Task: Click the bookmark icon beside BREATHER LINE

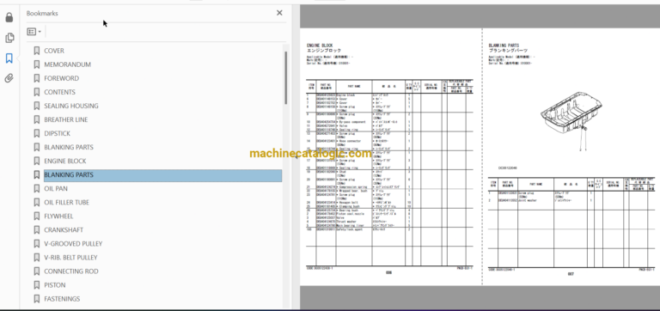Action: point(37,120)
